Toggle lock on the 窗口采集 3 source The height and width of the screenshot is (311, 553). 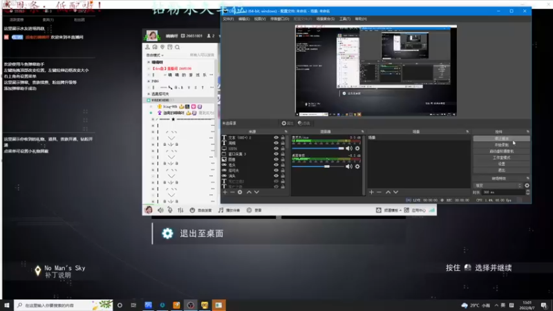point(283,154)
